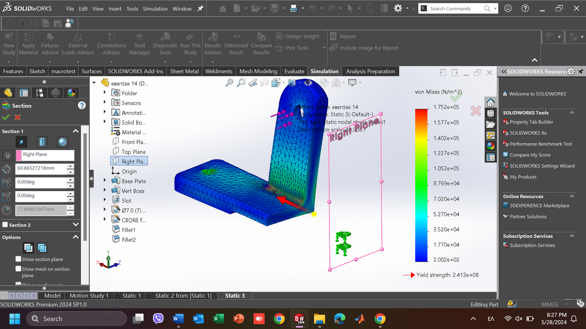Confirm the Section with the green checkmark
Image resolution: width=586 pixels, height=329 pixels.
click(x=6, y=117)
